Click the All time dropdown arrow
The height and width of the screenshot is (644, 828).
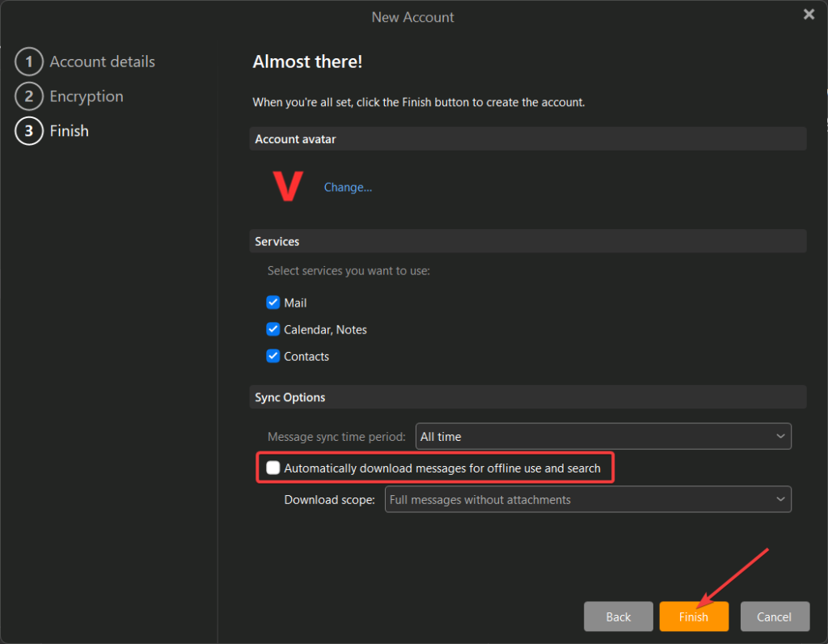point(780,436)
